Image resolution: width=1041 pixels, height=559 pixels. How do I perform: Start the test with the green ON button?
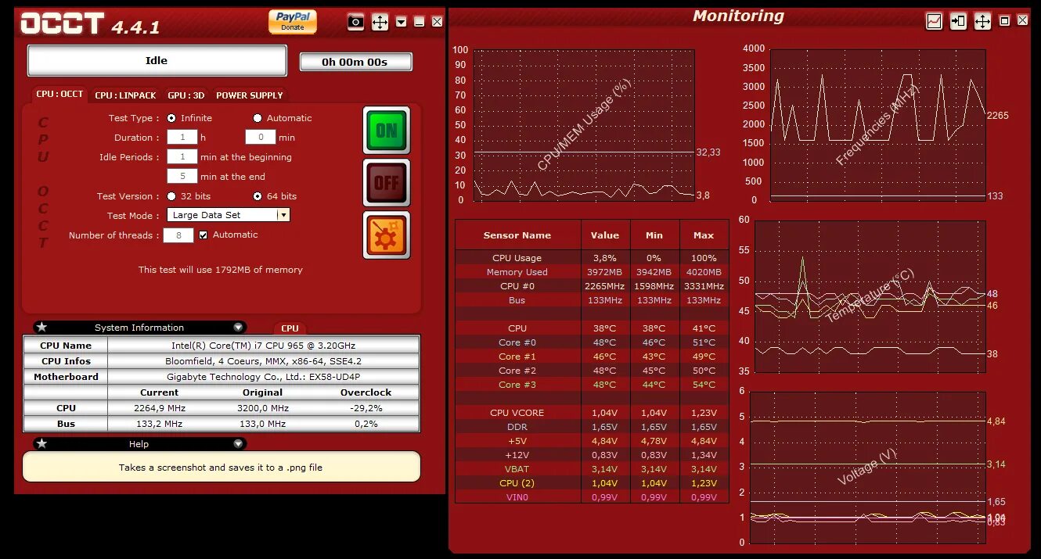387,131
